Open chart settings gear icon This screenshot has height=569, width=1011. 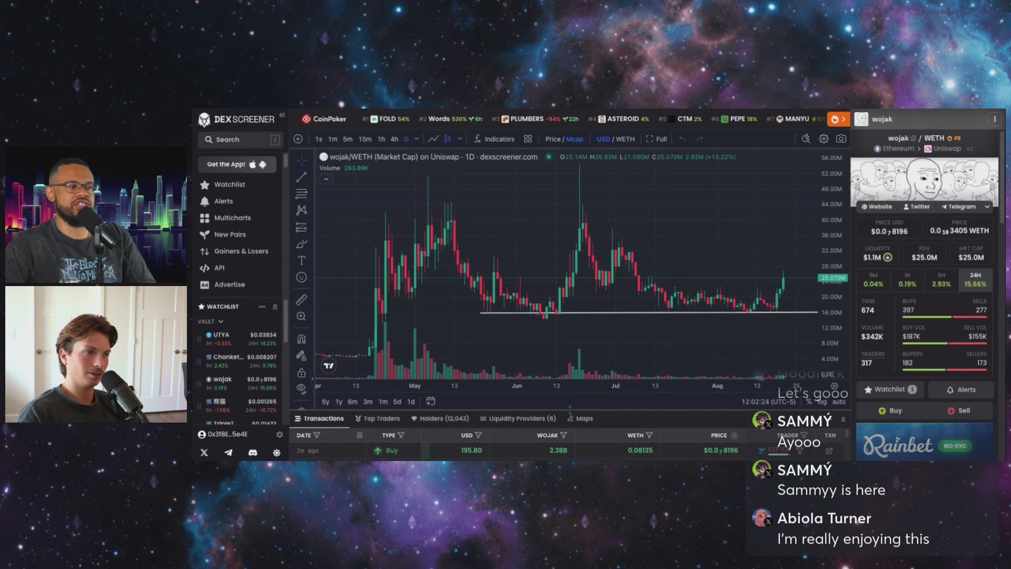[x=824, y=139]
